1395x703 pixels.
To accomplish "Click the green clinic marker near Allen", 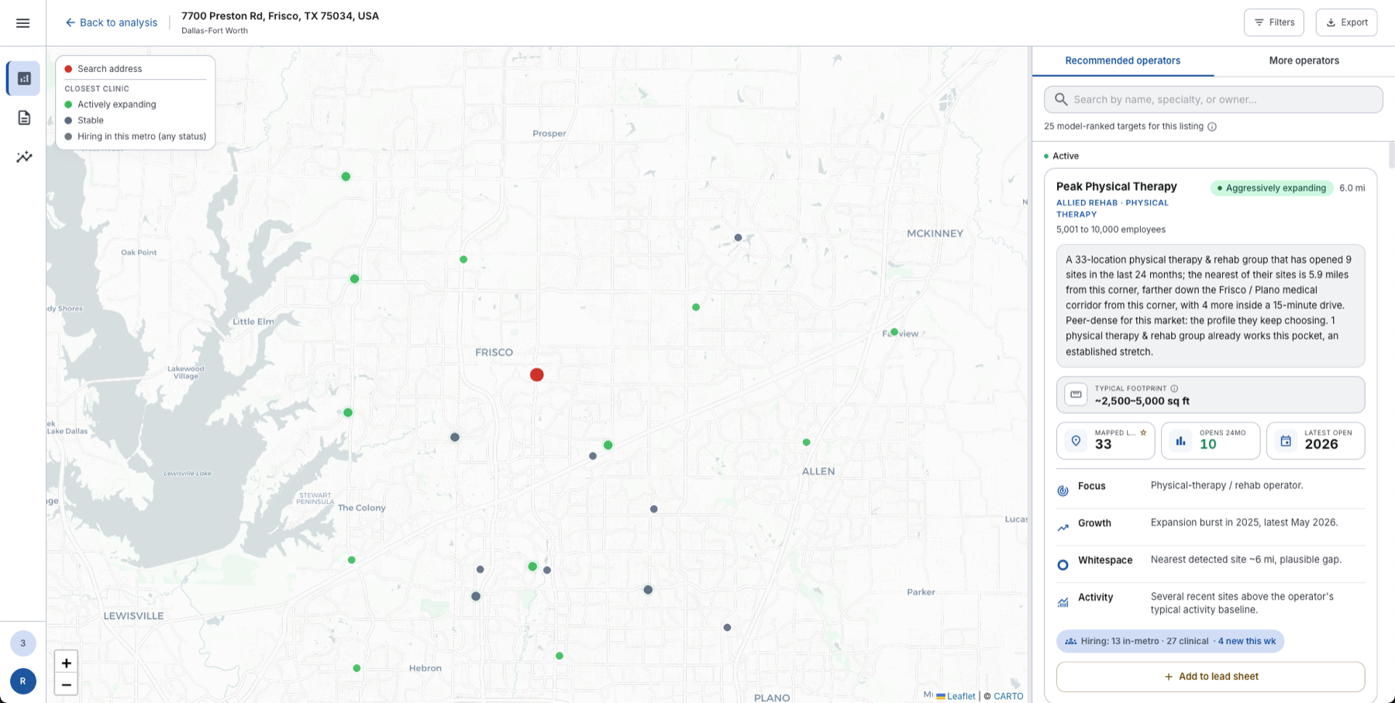I will click(x=807, y=443).
